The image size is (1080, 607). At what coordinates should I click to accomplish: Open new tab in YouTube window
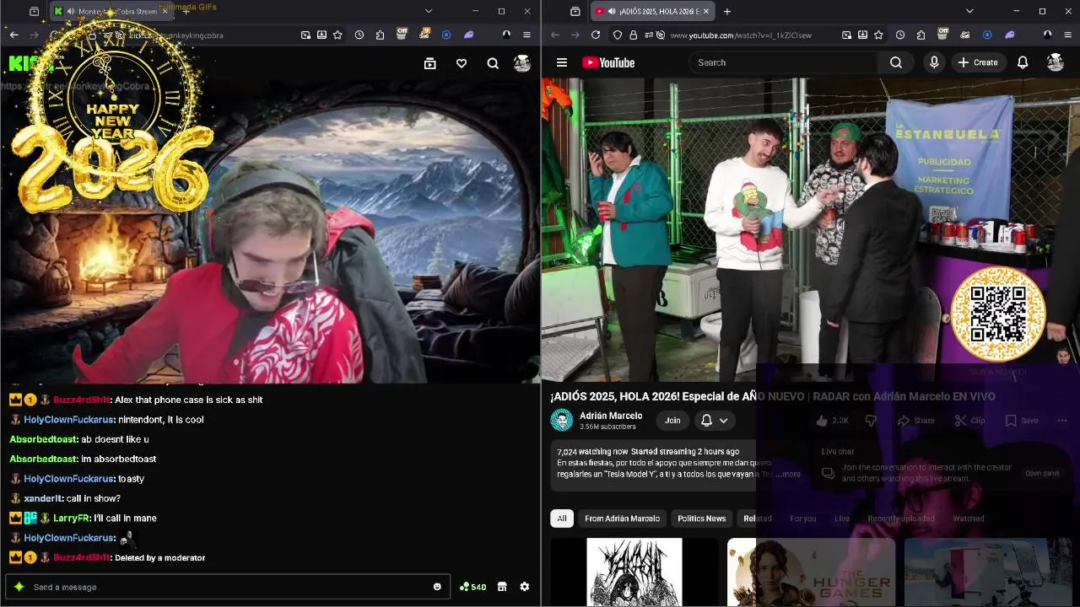727,12
